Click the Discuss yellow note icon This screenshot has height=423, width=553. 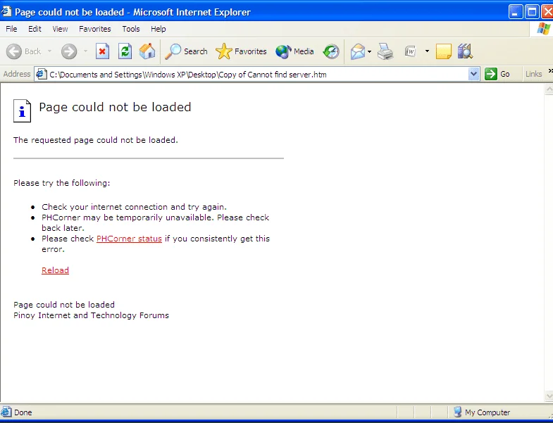coord(443,51)
